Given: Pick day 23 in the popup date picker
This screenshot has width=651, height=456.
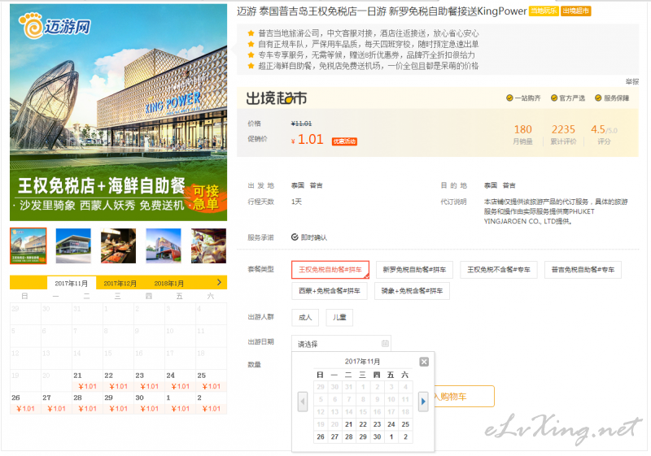Looking at the screenshot, I should (377, 424).
